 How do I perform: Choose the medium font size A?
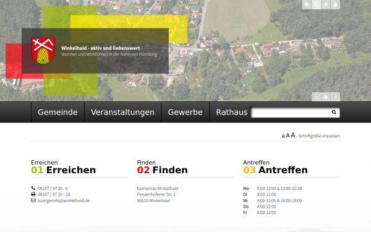coord(288,135)
